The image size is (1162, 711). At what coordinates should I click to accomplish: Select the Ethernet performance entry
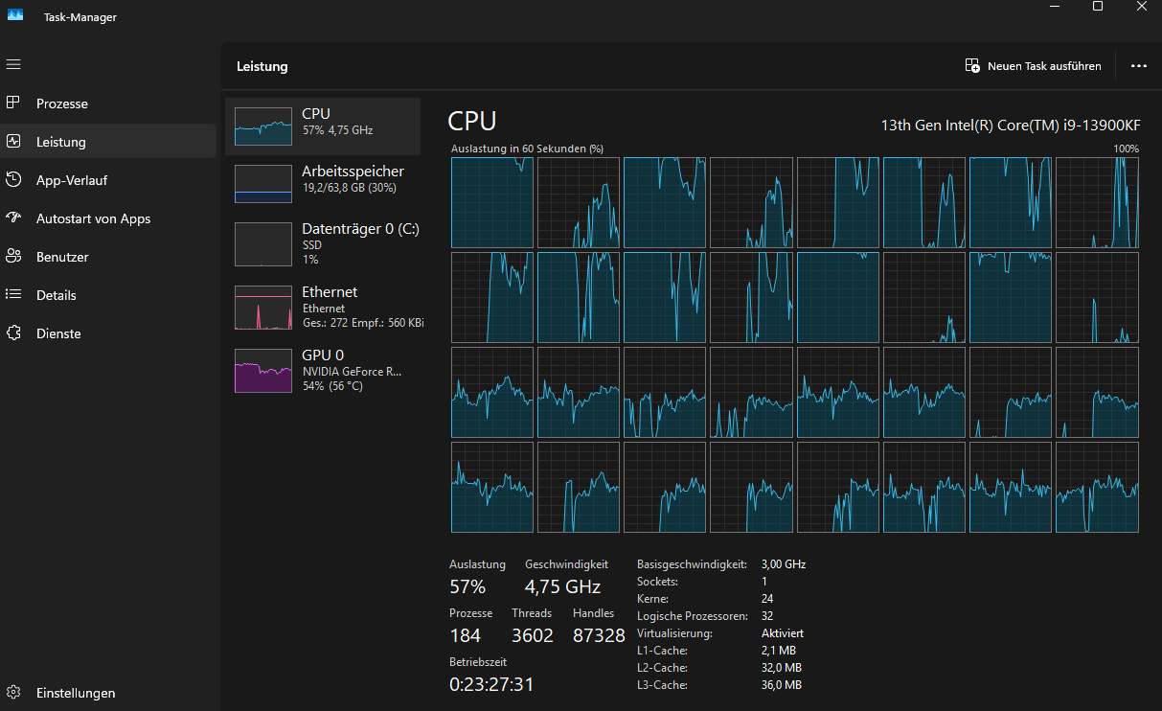tap(323, 307)
